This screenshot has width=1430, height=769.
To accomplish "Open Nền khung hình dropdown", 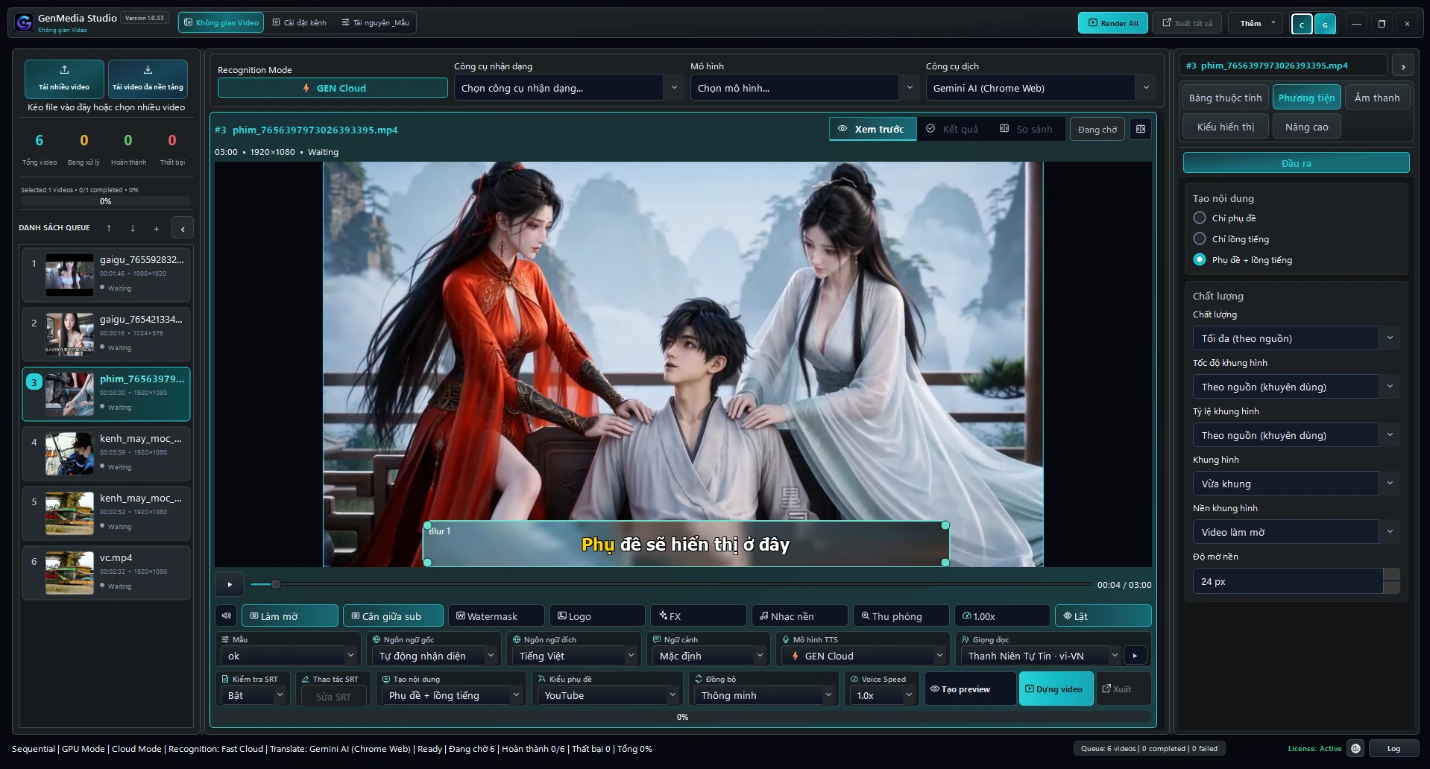I will (x=1296, y=532).
